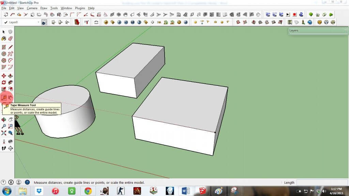349x196 pixels.
Task: Activate the Push/Pull tool
Action: [10, 76]
